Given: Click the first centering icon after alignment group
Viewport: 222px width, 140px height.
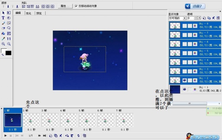Looking at the screenshot, I should pyautogui.click(x=43, y=6).
